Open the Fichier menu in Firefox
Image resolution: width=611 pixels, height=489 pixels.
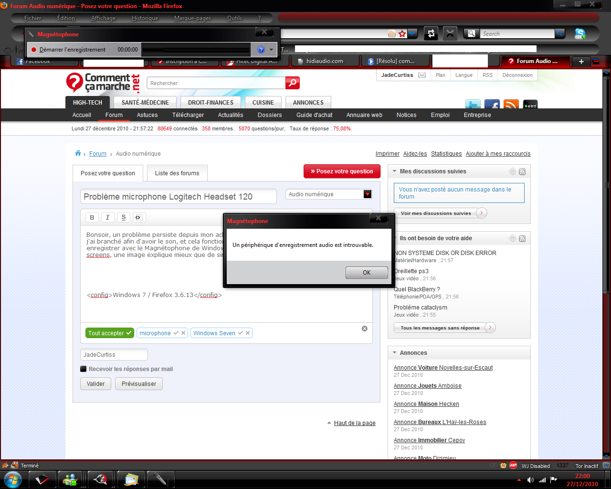(33, 18)
